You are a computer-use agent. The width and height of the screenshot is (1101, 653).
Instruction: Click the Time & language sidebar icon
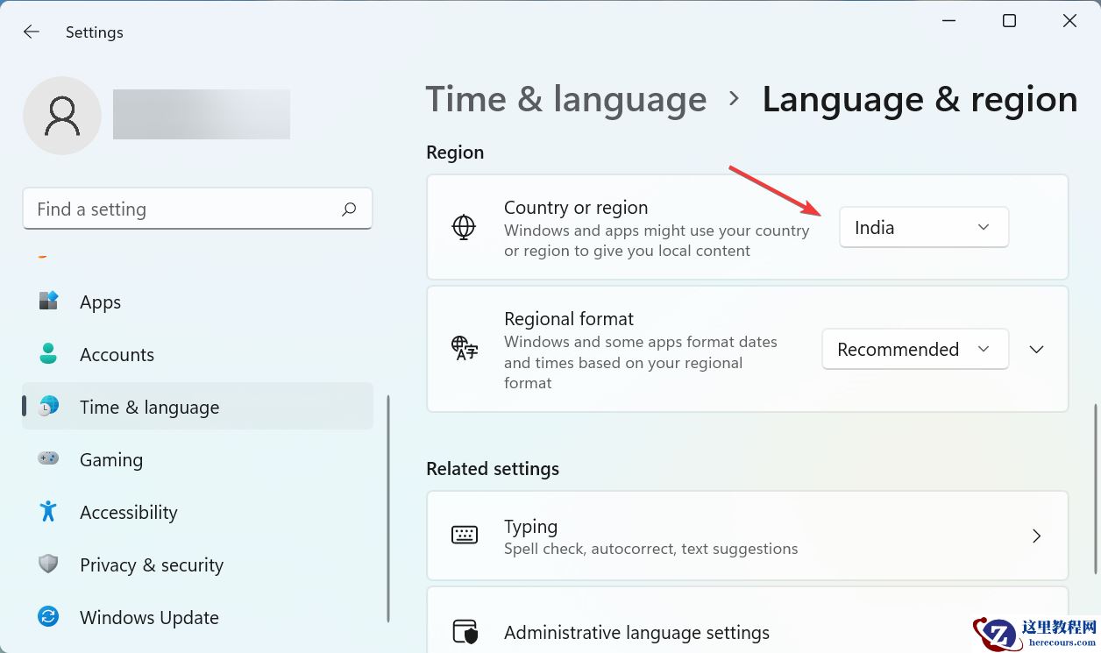48,407
